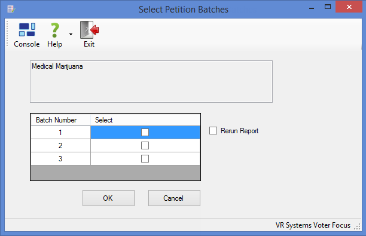Click the app icon in title bar
This screenshot has height=236, width=366.
pos(11,9)
